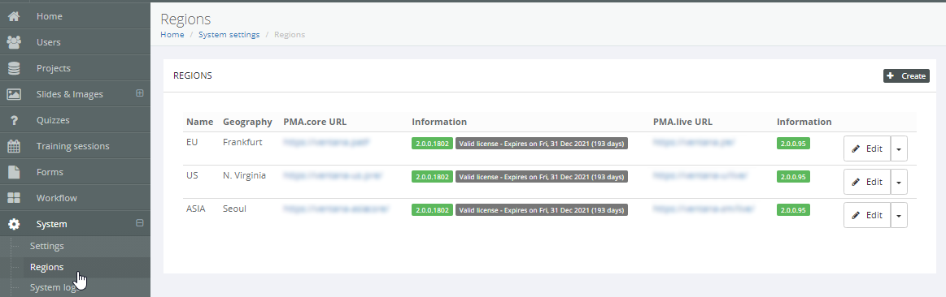The width and height of the screenshot is (946, 297).
Task: Open dropdown arrow next to ASIA Edit
Action: (899, 215)
